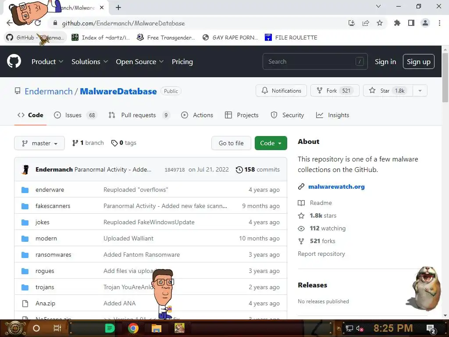Open the dropdown arrow next to Star
Image resolution: width=449 pixels, height=337 pixels.
[420, 90]
